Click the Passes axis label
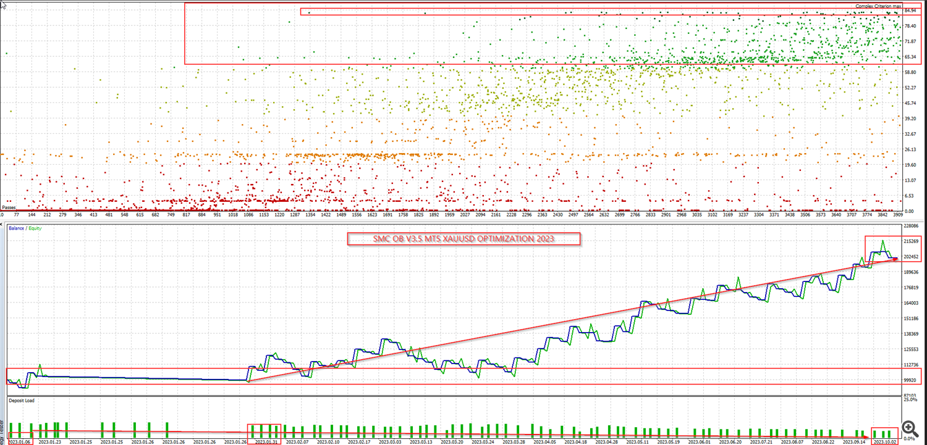927x445 pixels. [9, 207]
